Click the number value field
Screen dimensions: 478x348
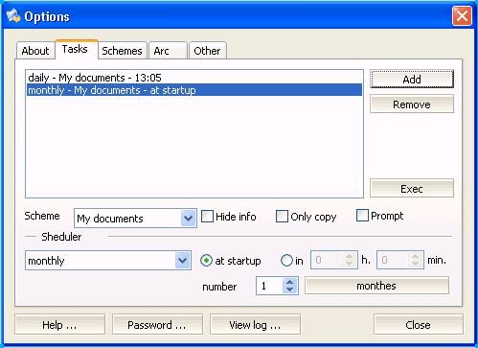[269, 286]
